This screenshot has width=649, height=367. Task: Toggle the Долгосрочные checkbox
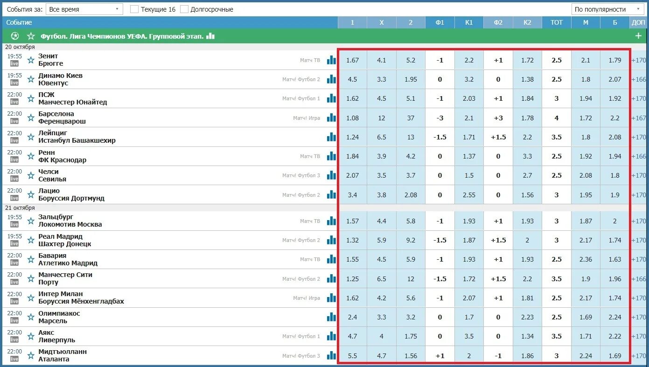184,9
